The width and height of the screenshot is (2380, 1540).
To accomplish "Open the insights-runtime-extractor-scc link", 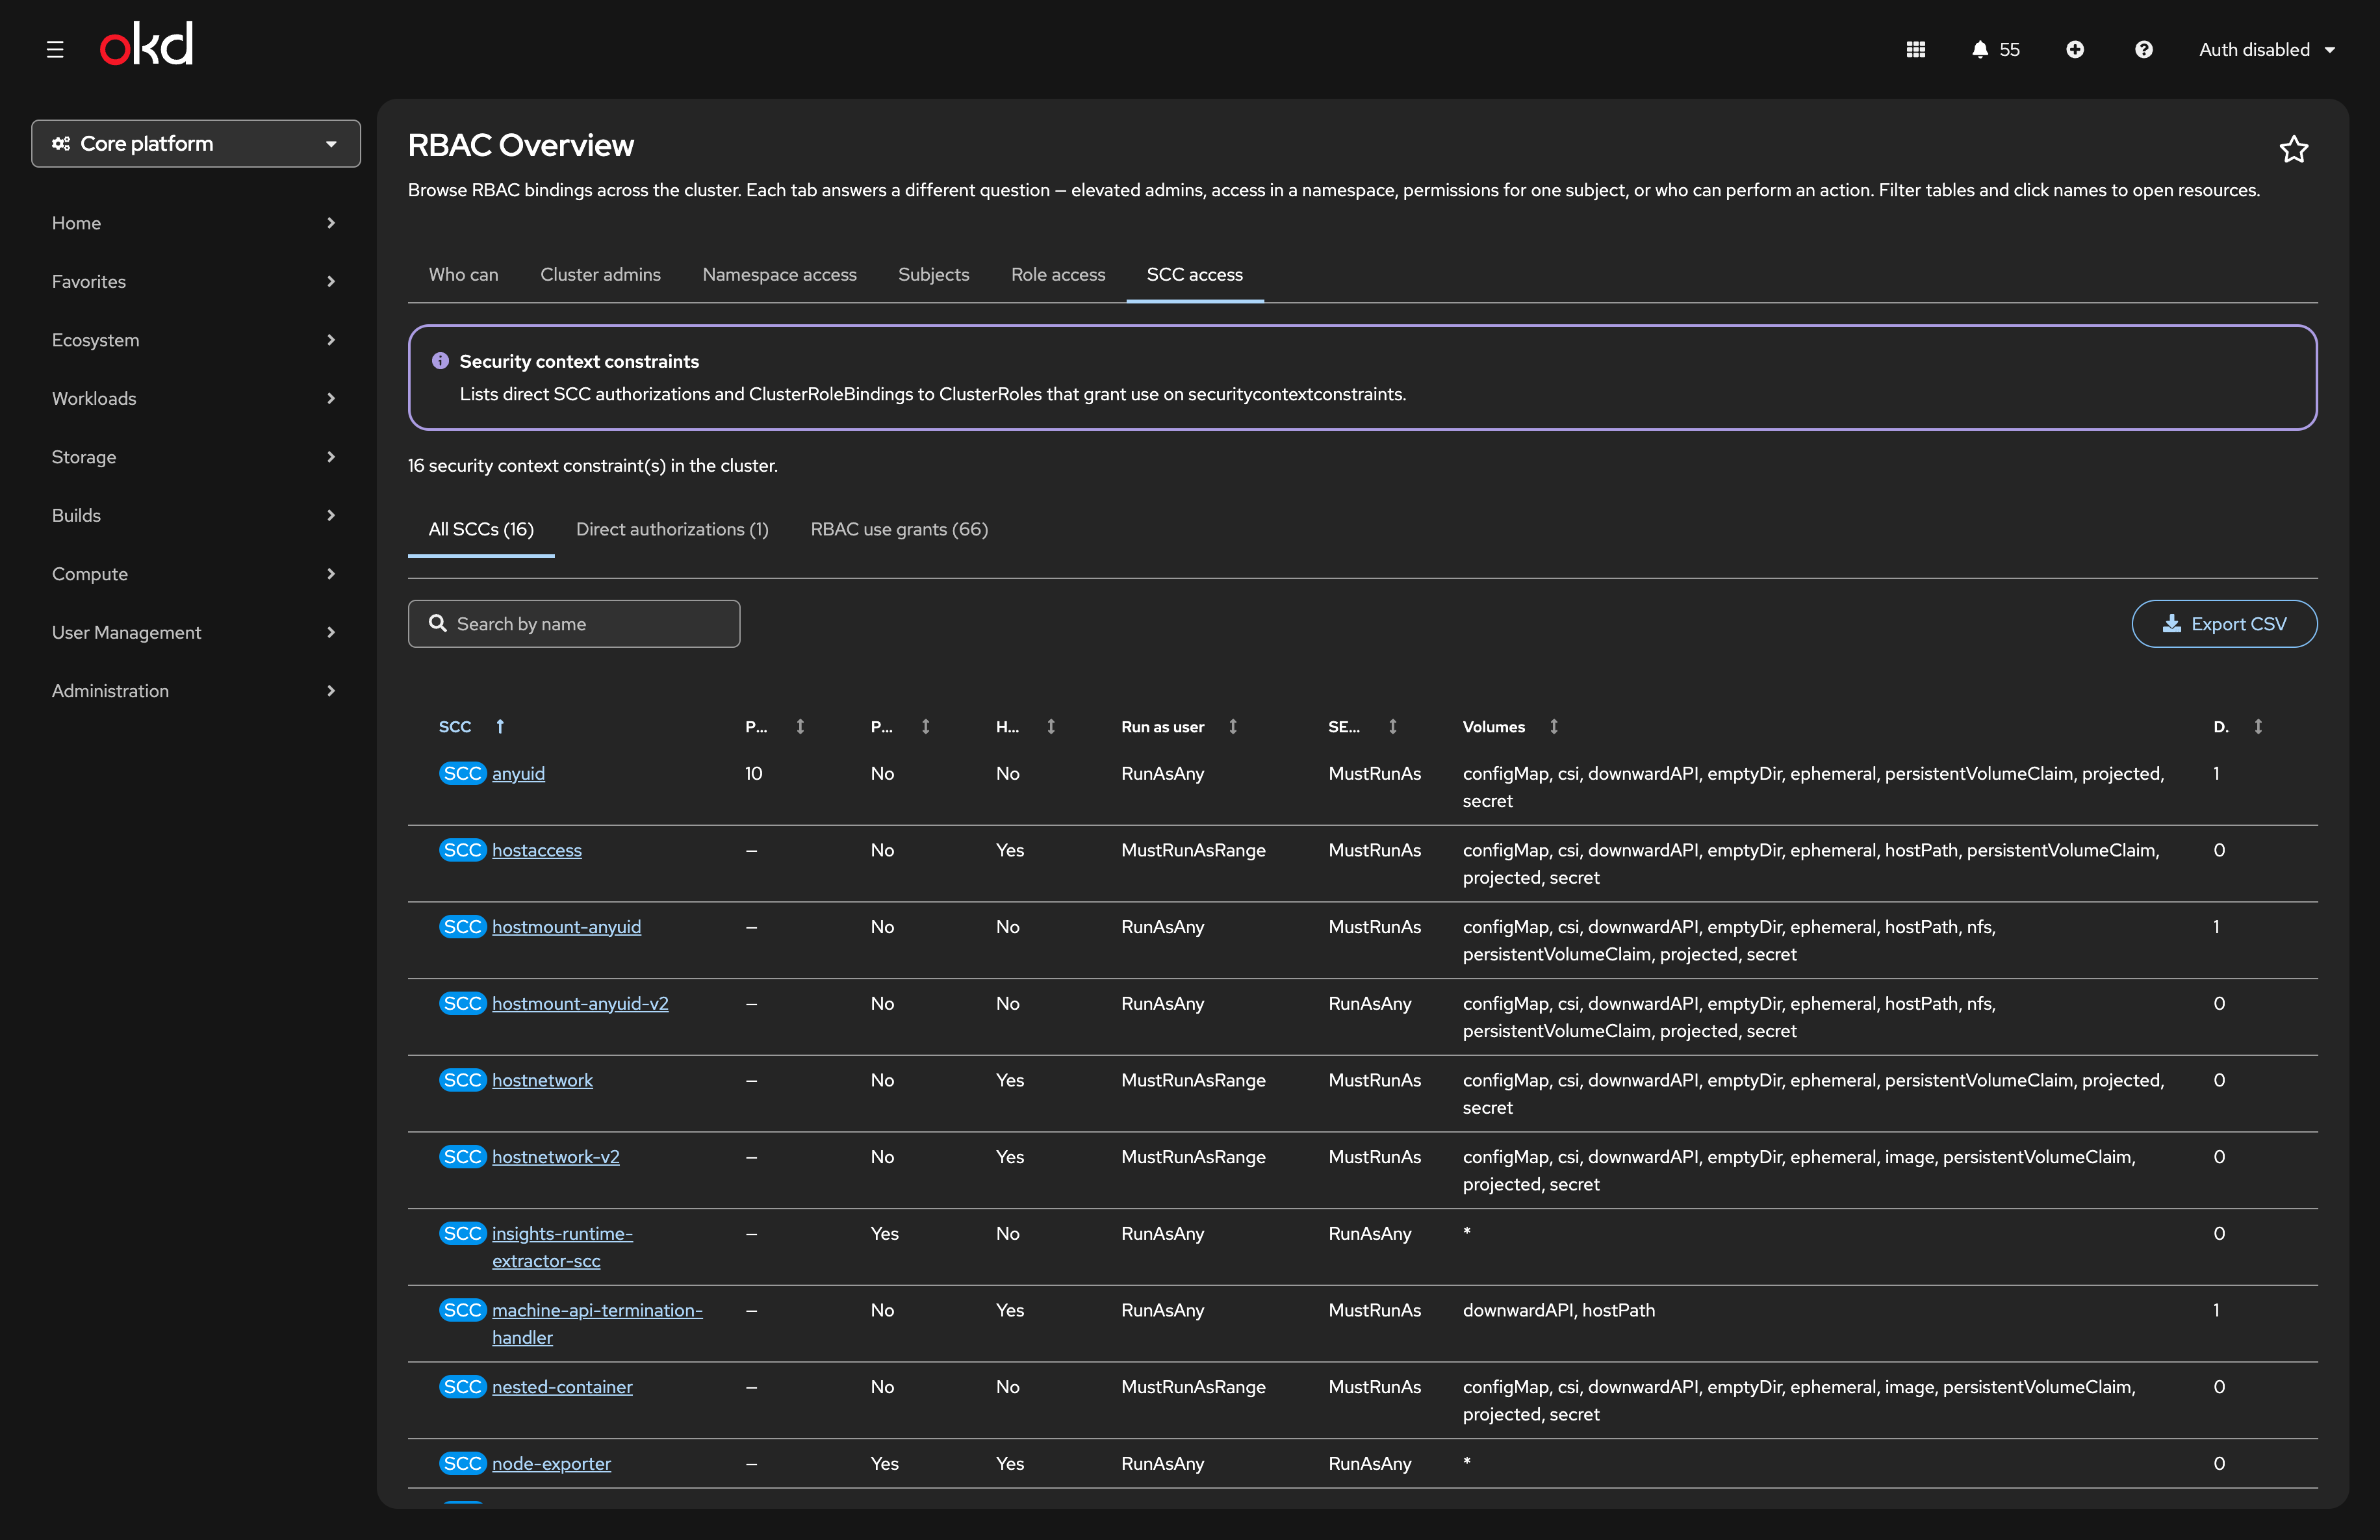I will 562,1247.
